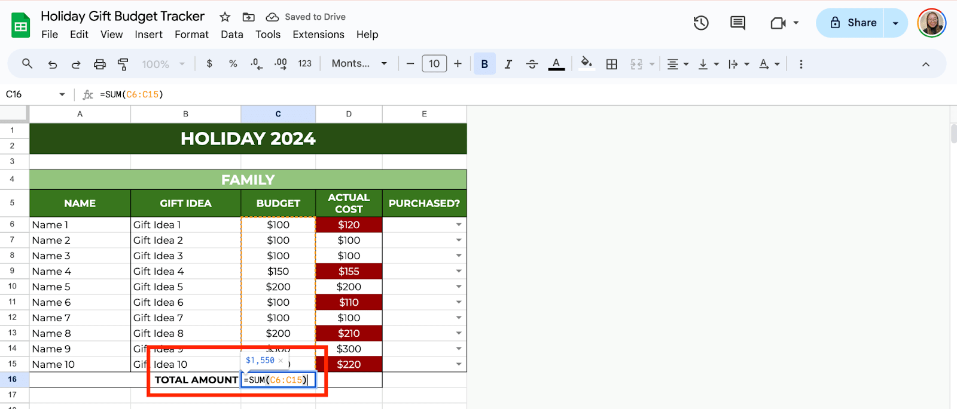Open the fill color paint bucket

point(586,63)
